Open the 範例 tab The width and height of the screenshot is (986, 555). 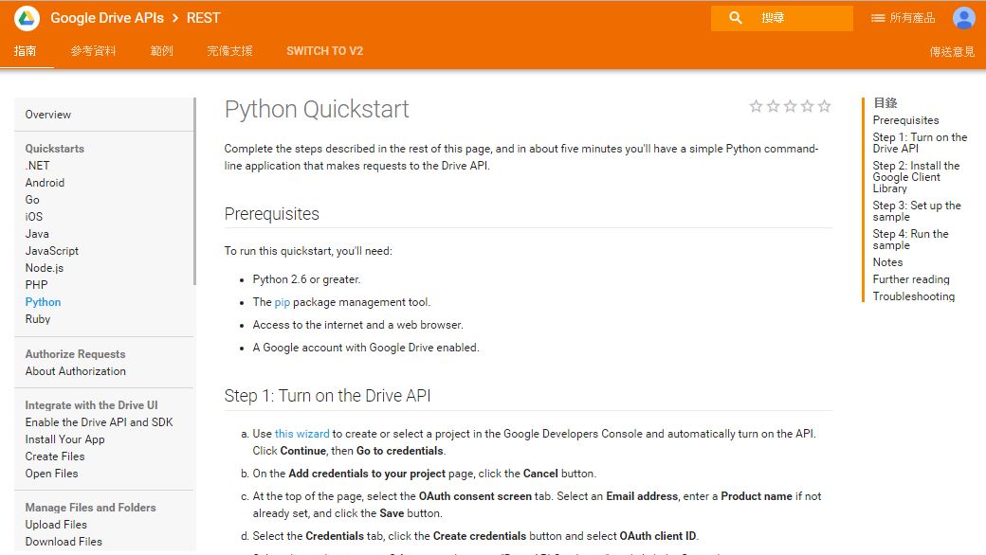coord(161,51)
